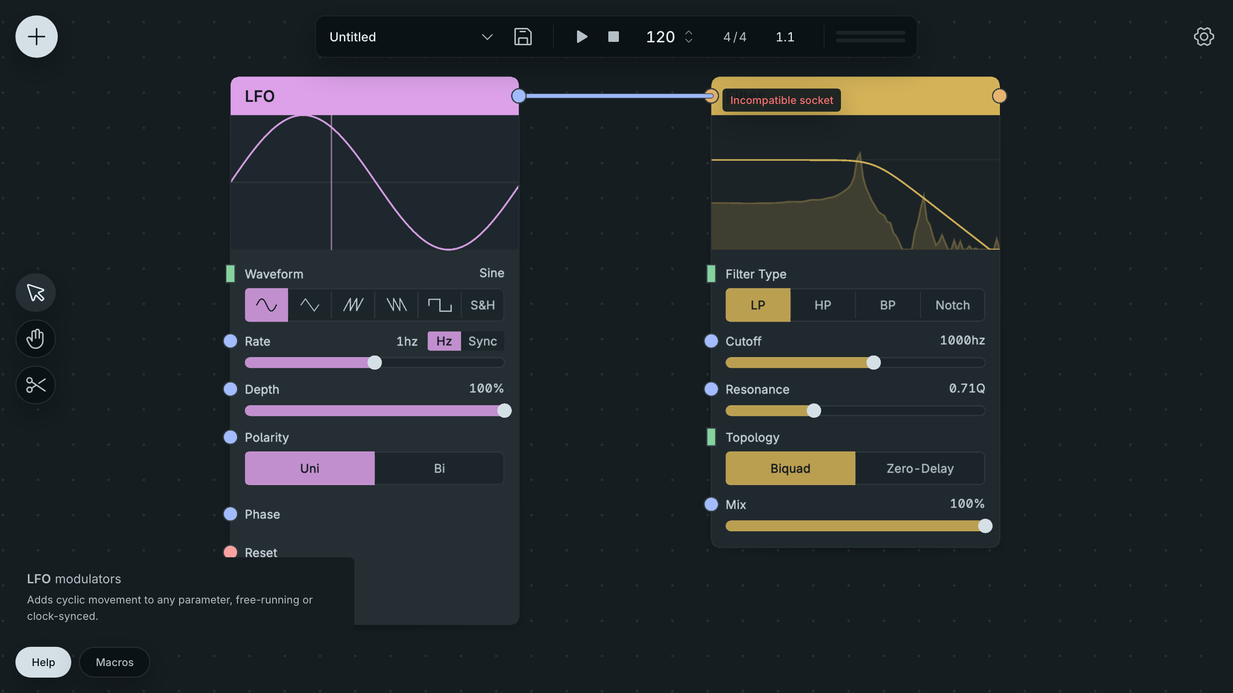Screen dimensions: 1233x693
Task: Set rate mode to Hz
Action: [x=444, y=341]
